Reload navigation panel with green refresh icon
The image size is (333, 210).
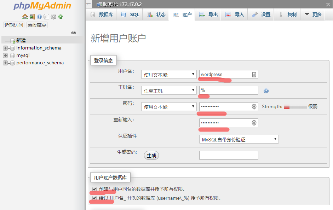pos(61,17)
